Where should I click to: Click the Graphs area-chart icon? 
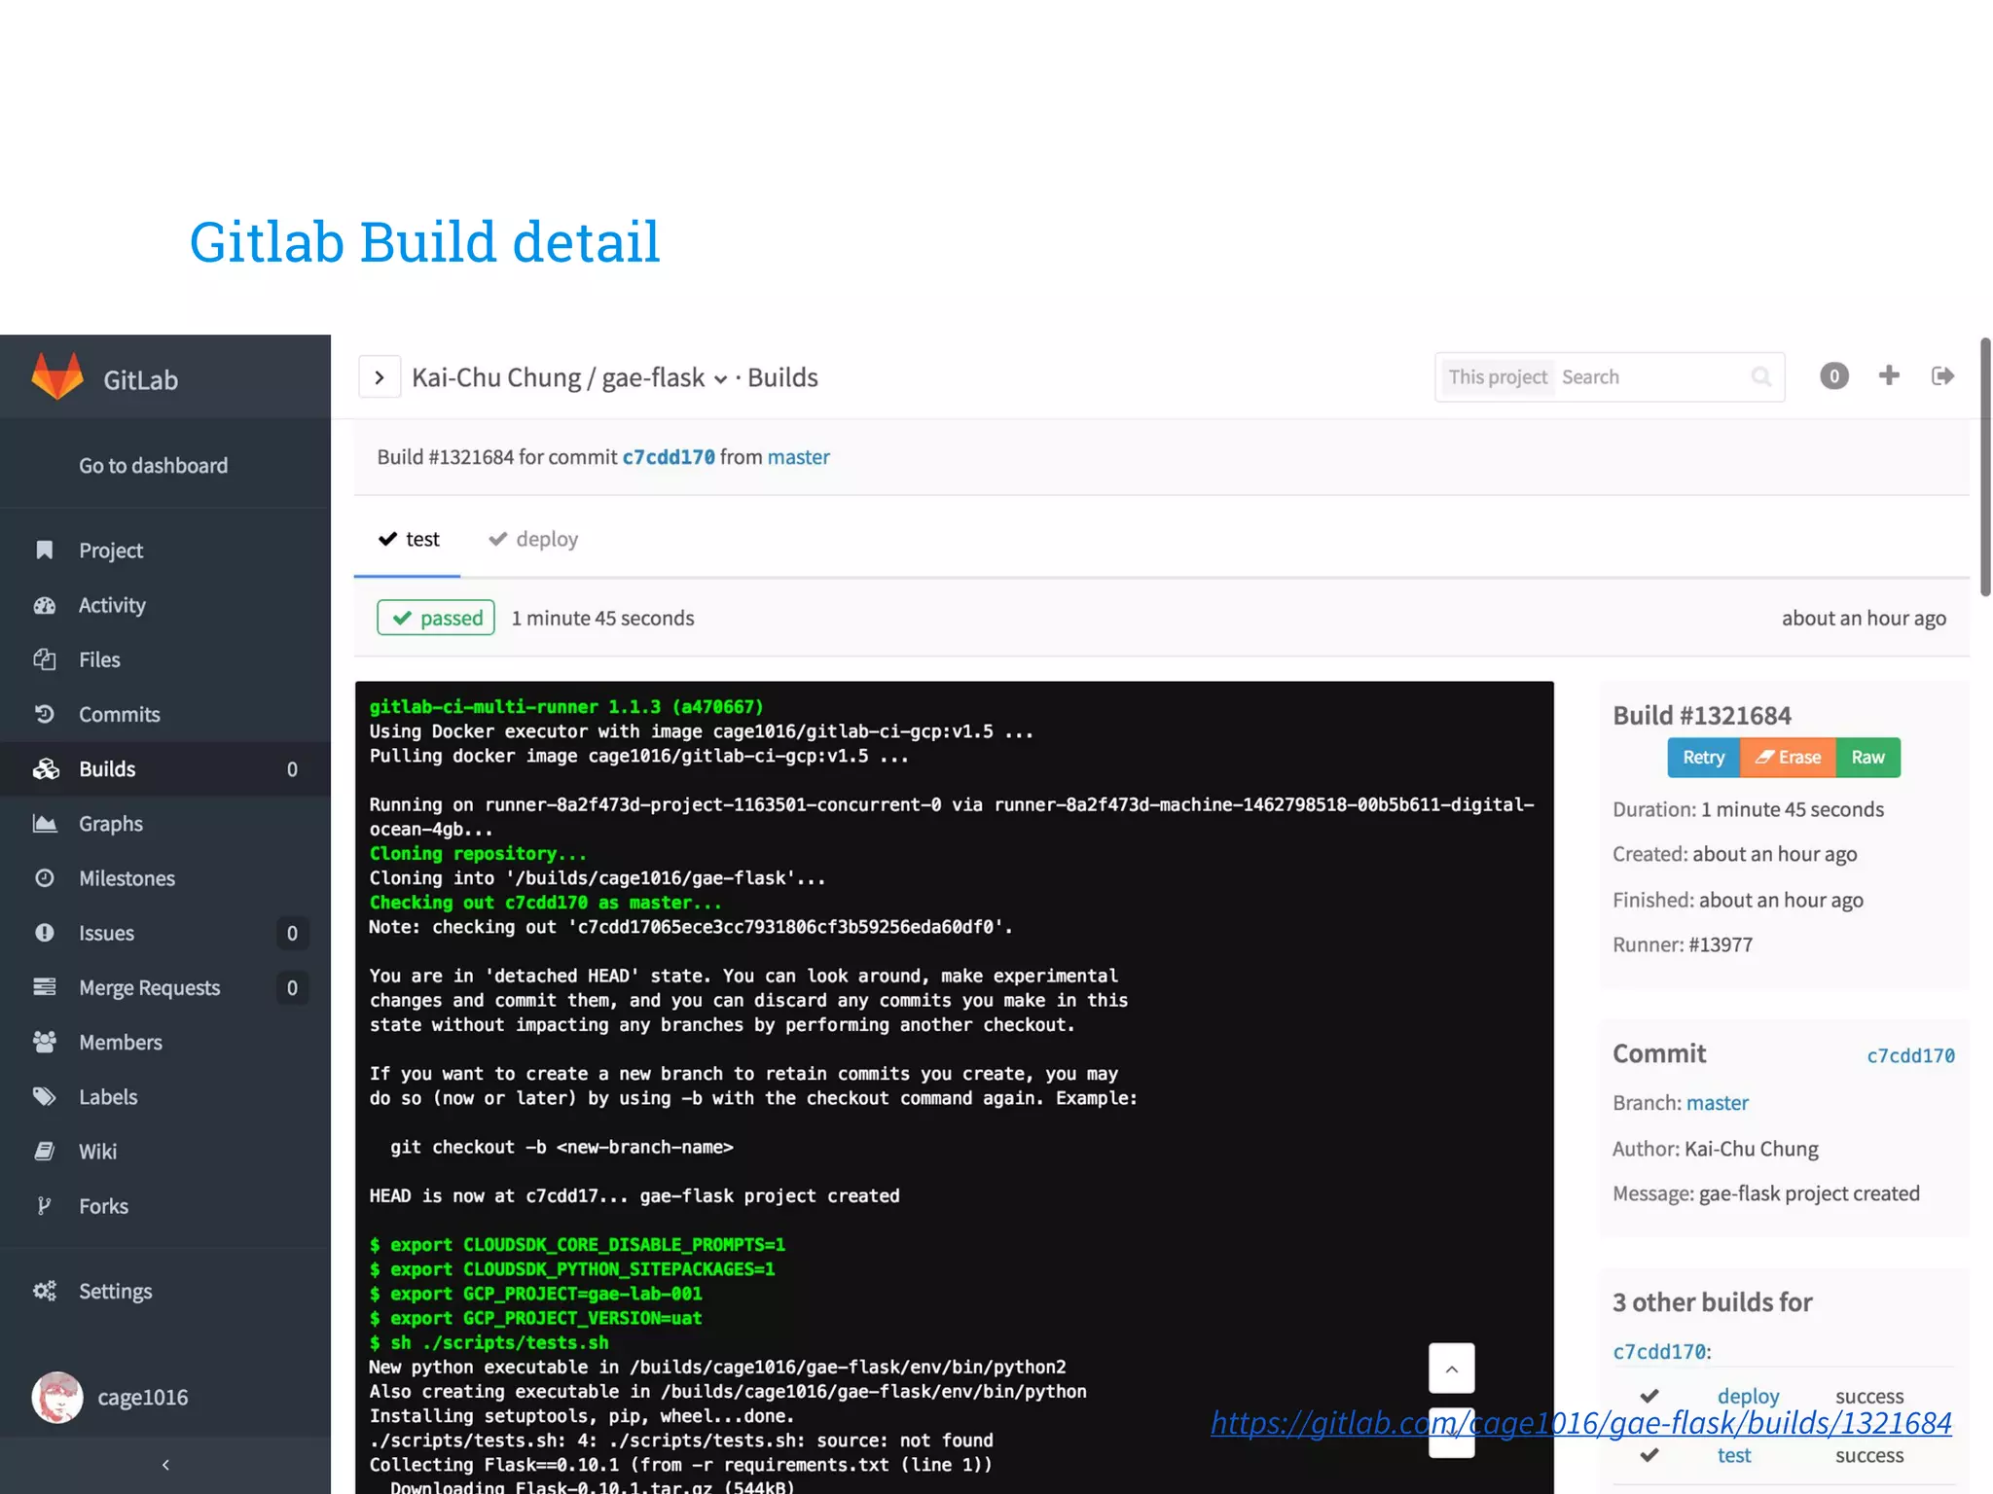45,823
